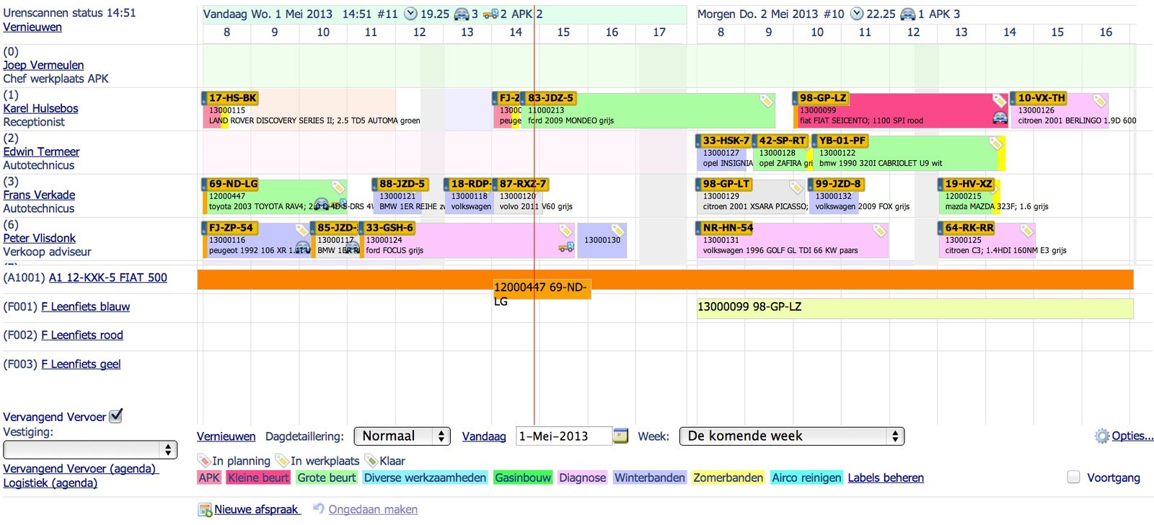Screen dimensions: 1154x525
Task: Click the tag icon on appointment 98-GP-LZ
Action: click(x=999, y=100)
